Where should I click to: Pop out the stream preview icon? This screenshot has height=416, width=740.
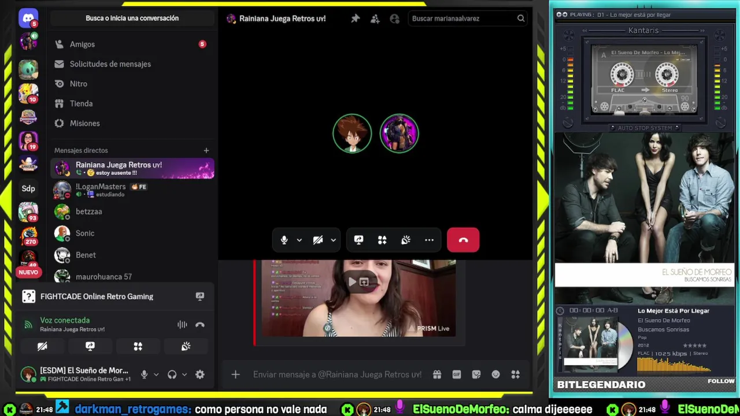pyautogui.click(x=364, y=282)
